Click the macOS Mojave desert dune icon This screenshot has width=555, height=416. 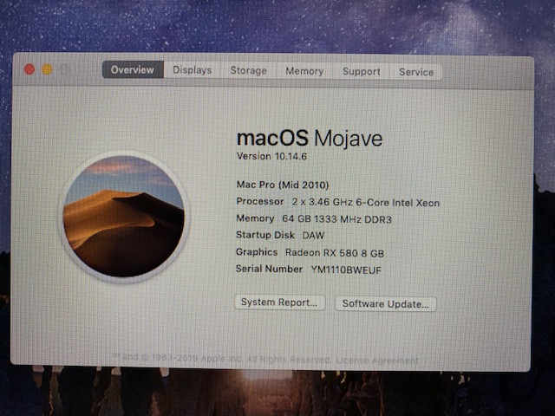122,216
